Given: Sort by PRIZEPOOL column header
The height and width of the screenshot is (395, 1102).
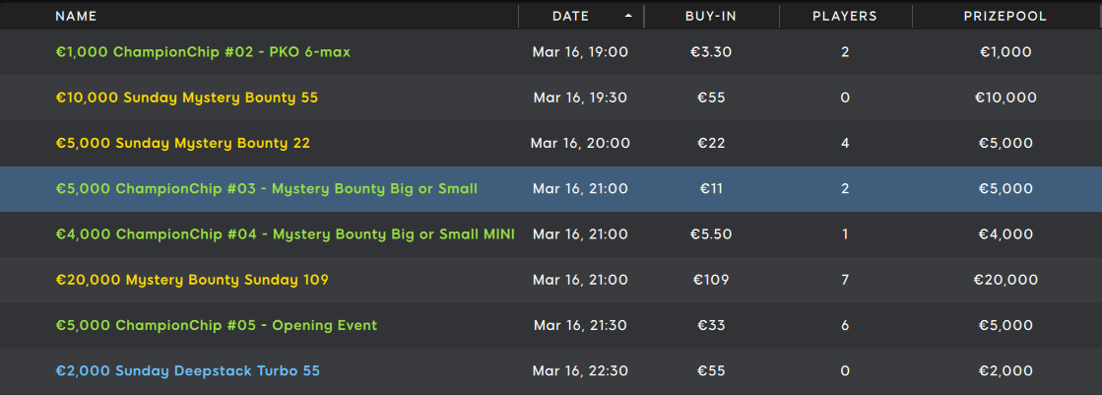Looking at the screenshot, I should click(1005, 16).
